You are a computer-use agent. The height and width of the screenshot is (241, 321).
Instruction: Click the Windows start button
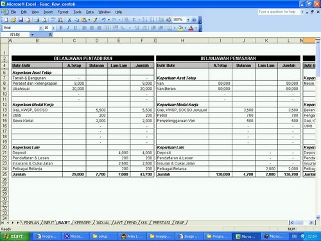(x=15, y=237)
